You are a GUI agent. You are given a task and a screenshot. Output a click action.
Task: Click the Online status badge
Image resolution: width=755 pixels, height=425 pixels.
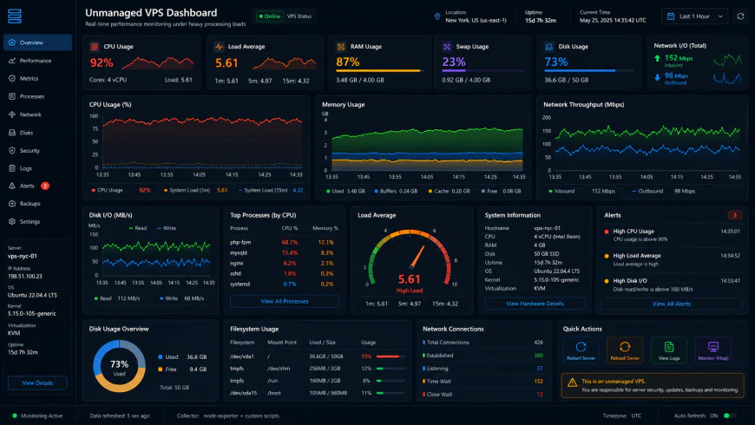(270, 16)
